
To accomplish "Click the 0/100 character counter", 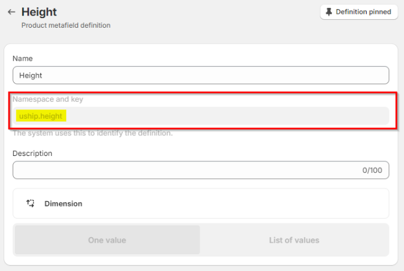I will (x=372, y=170).
